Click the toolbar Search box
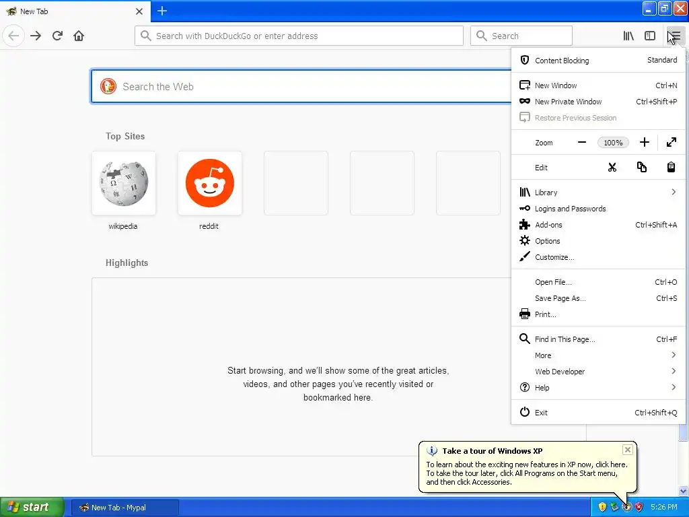689x517 pixels. tap(521, 36)
